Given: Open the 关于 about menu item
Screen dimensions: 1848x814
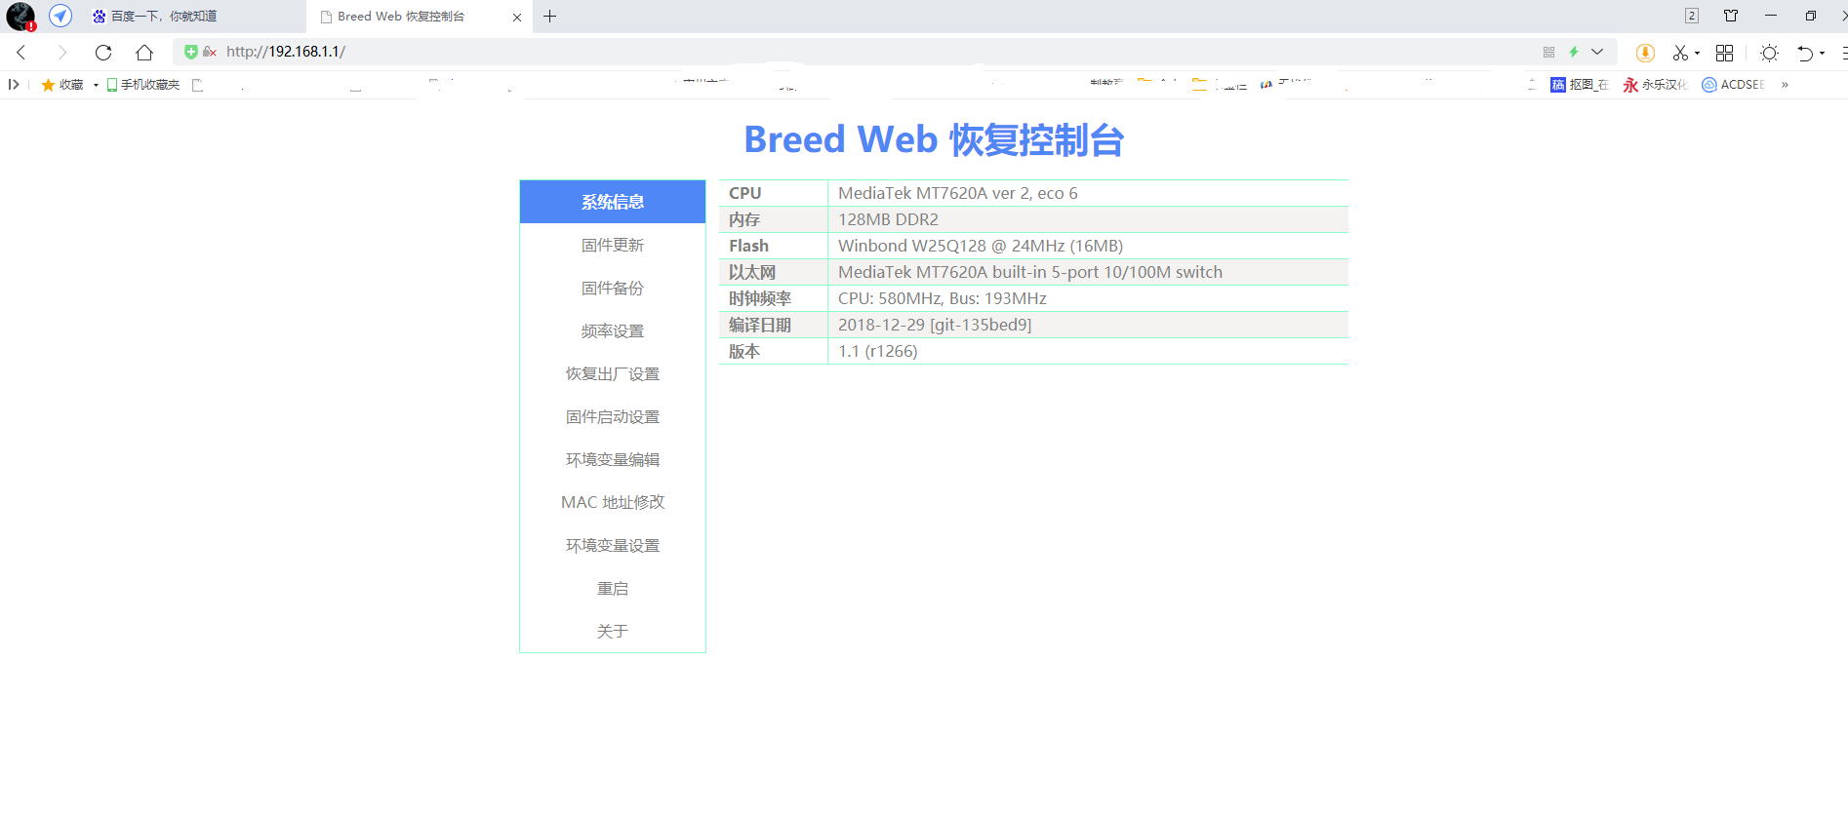Looking at the screenshot, I should pos(613,631).
